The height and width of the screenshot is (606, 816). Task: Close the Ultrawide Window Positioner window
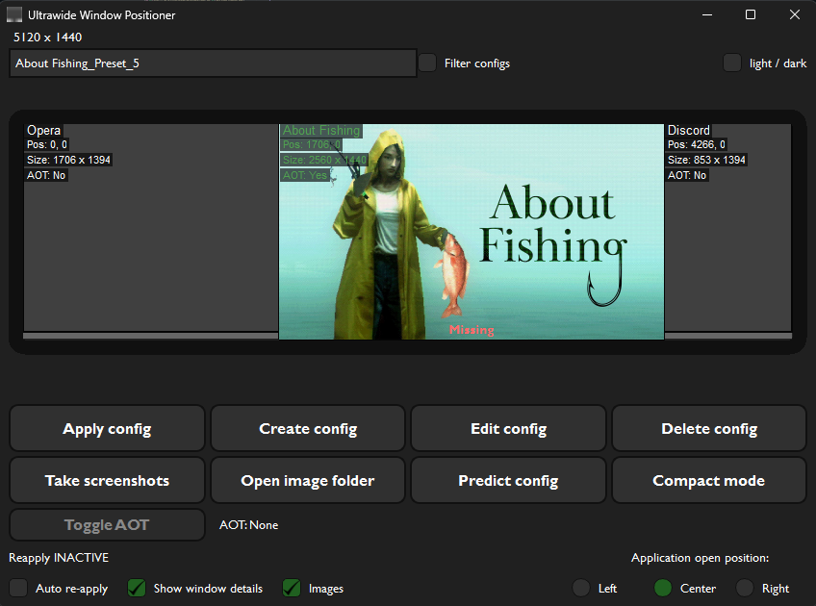tap(795, 14)
